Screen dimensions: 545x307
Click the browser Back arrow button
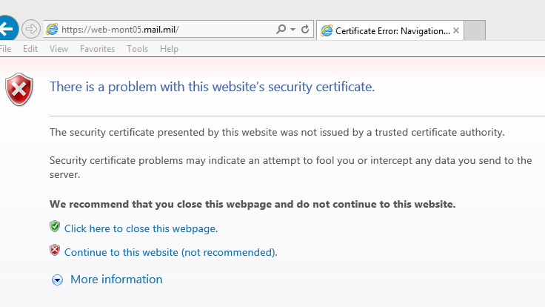click(7, 29)
